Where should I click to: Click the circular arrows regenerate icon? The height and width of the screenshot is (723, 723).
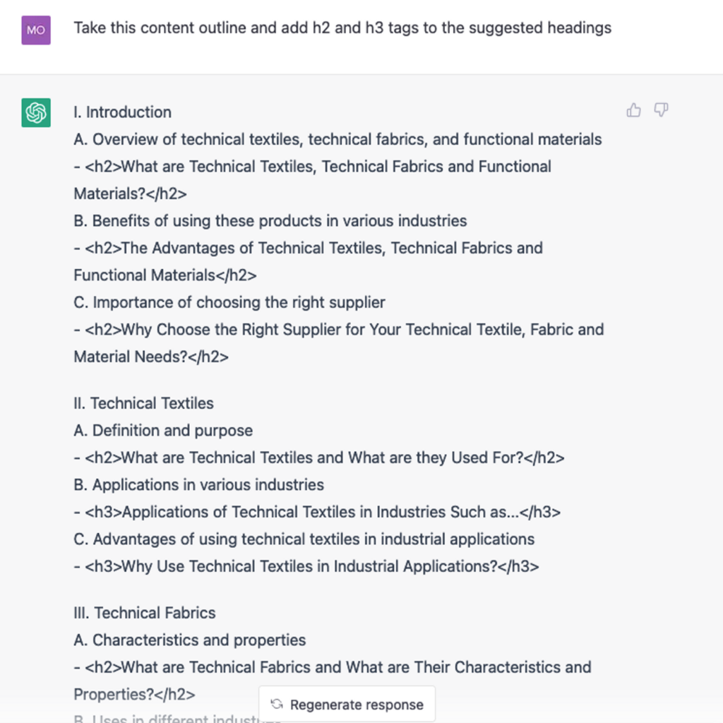pos(277,704)
